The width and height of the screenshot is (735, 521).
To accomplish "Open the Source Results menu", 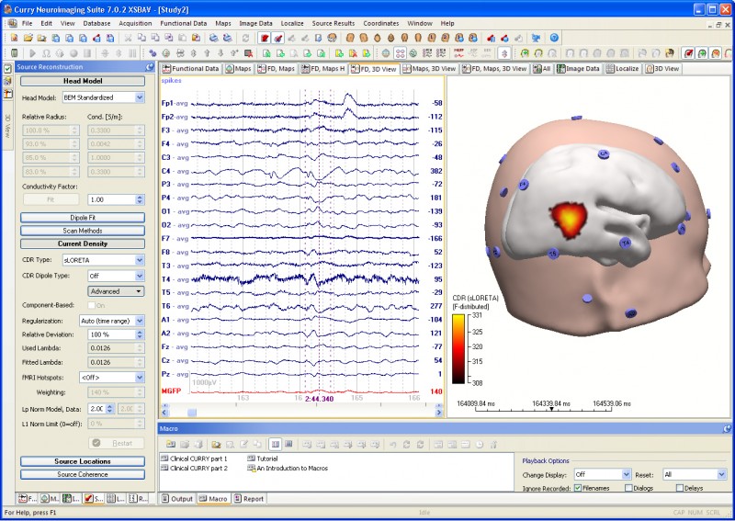I will coord(333,22).
